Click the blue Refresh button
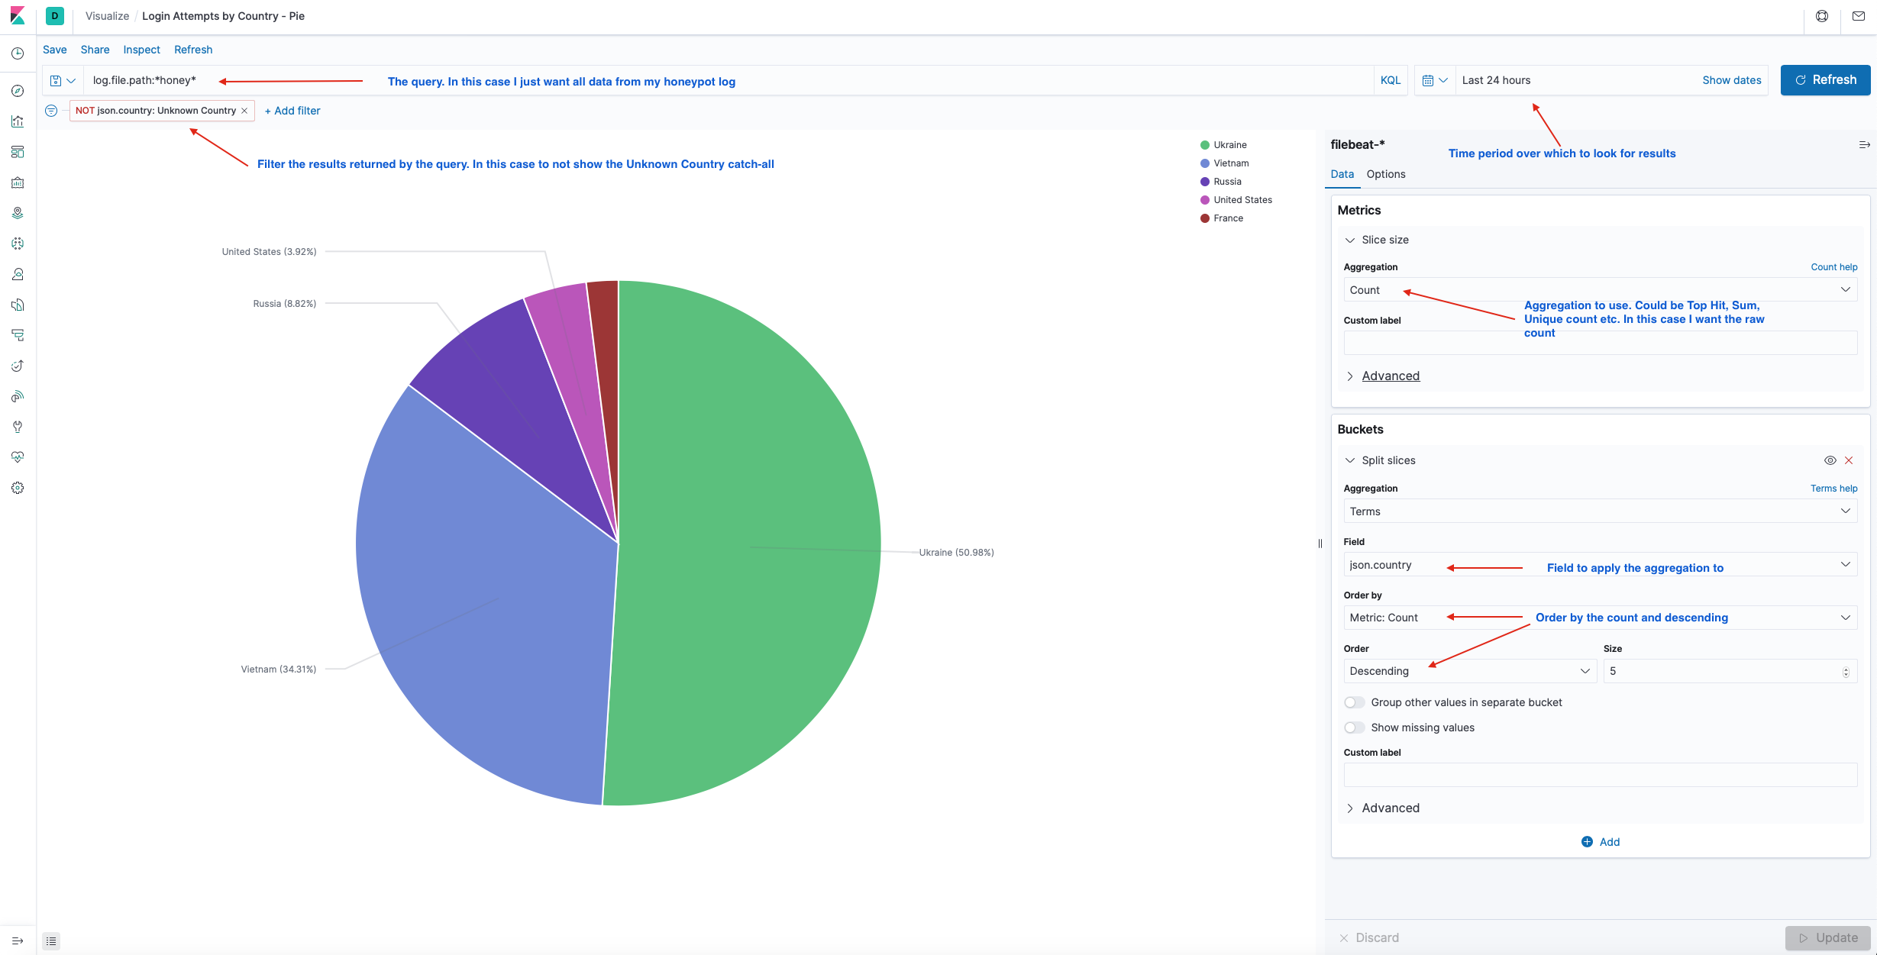The width and height of the screenshot is (1877, 955). coord(1825,80)
